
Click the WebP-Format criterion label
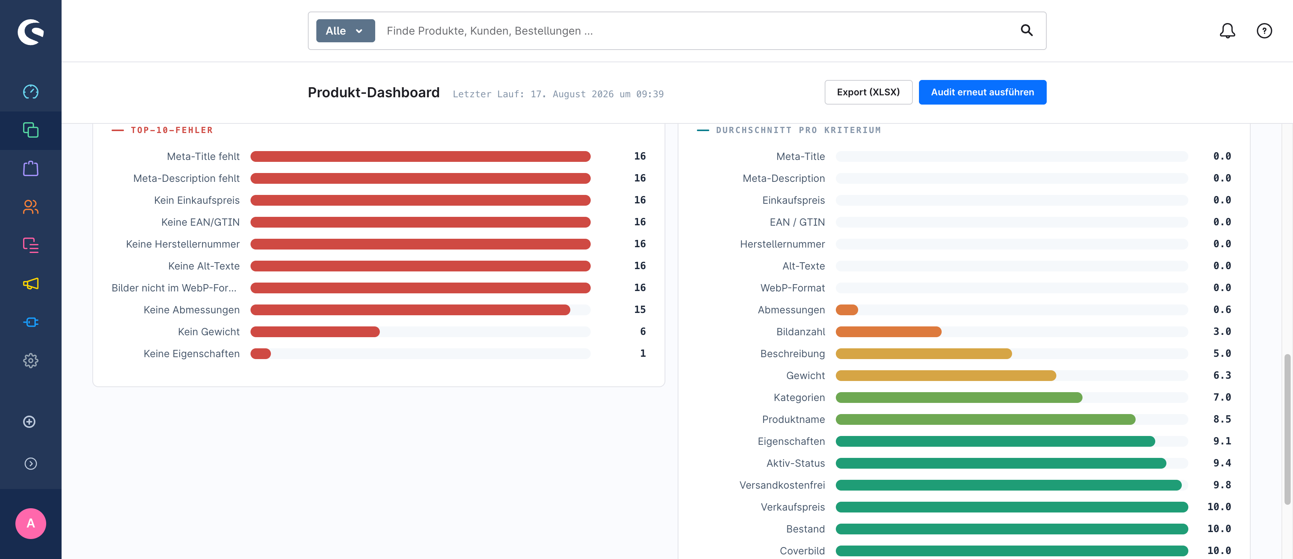click(x=793, y=288)
